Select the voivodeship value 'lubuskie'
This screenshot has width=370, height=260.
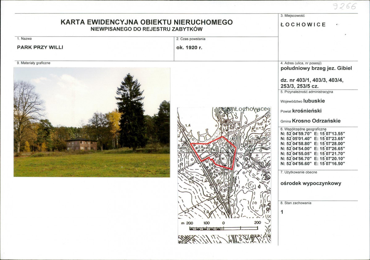point(314,101)
